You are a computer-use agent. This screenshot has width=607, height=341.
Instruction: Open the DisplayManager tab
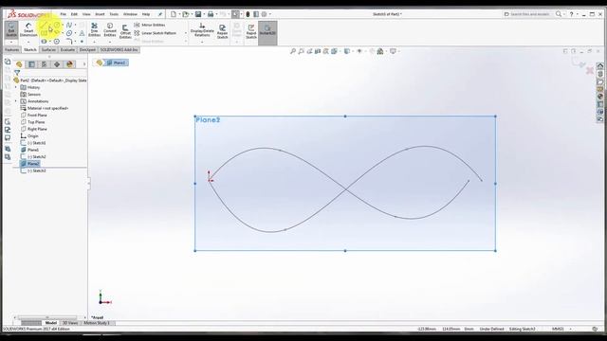[x=69, y=64]
